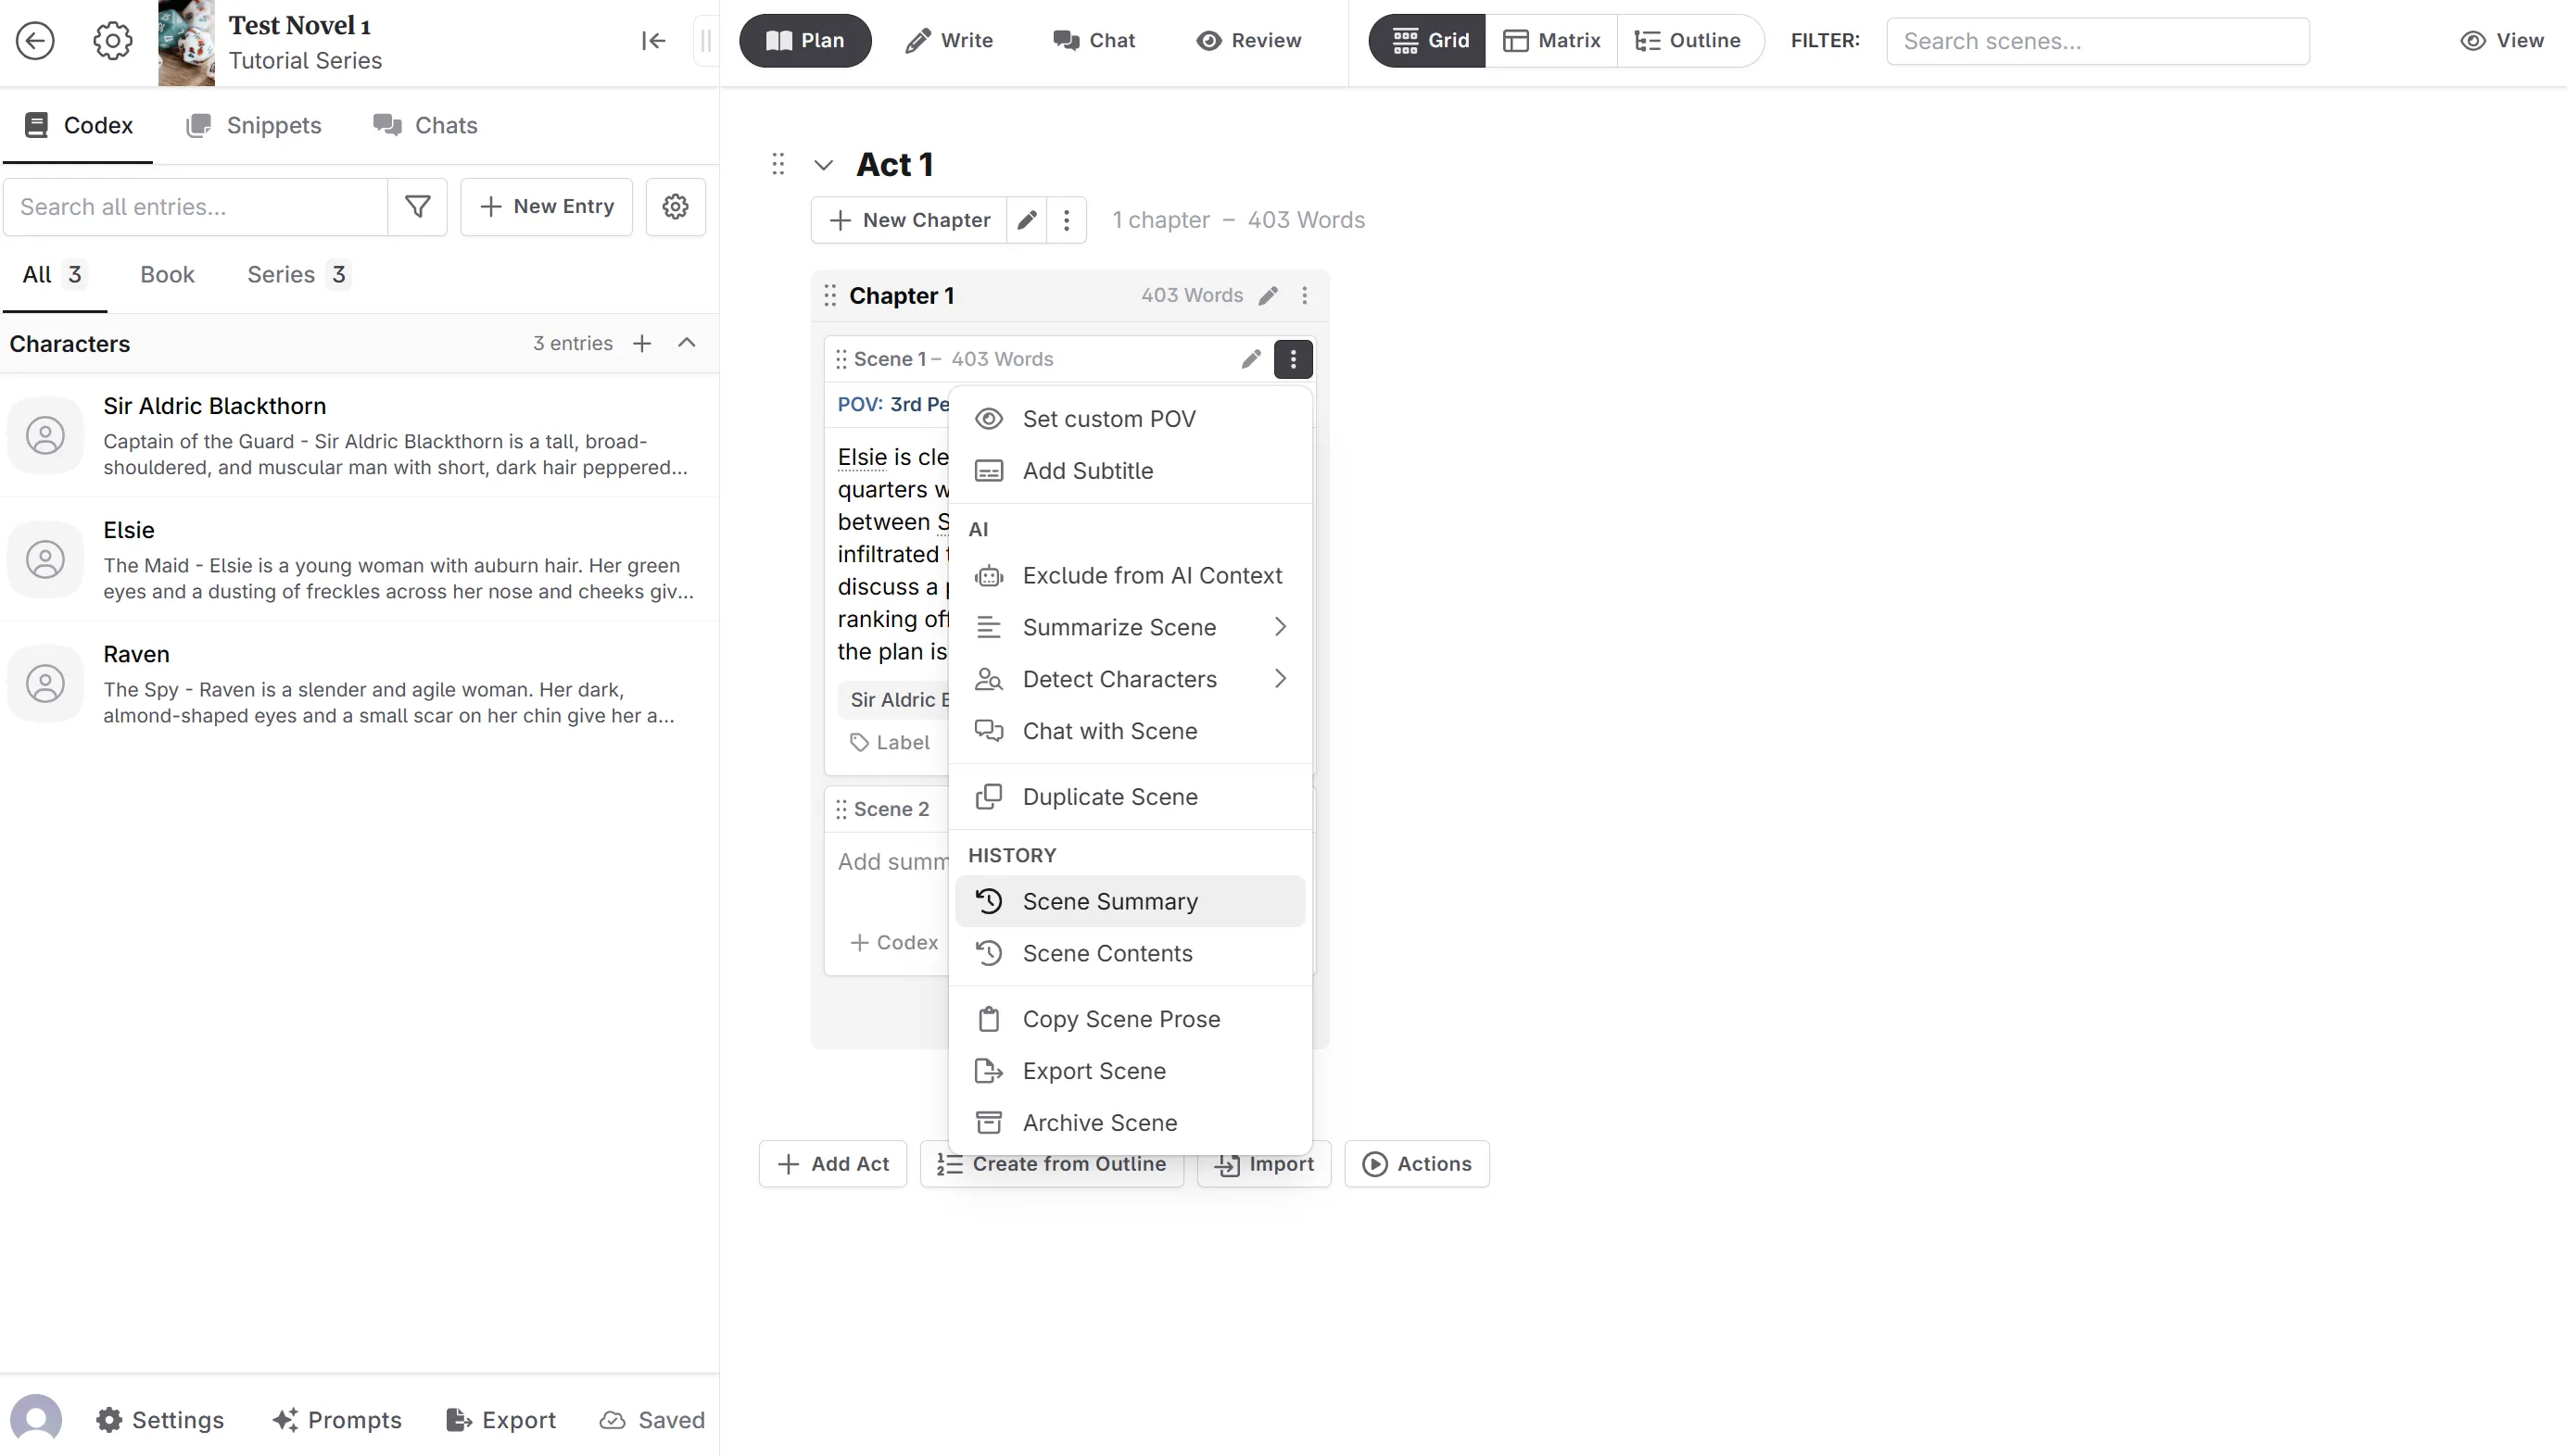Open Scene 1 three-dot menu
Screen dimensions: 2567x1456
tap(1293, 359)
